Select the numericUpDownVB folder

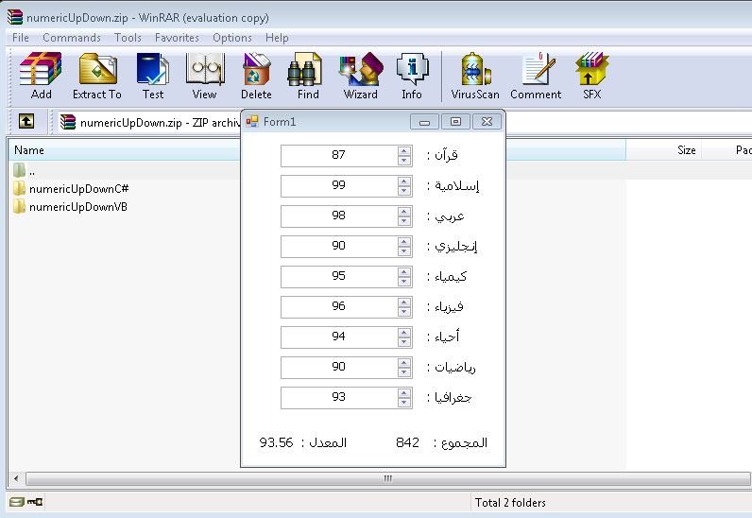pyautogui.click(x=77, y=207)
